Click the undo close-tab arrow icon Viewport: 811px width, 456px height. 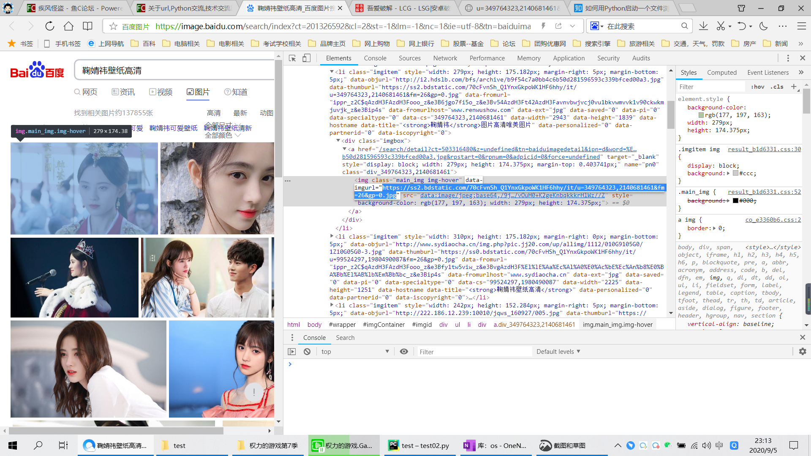coord(742,26)
